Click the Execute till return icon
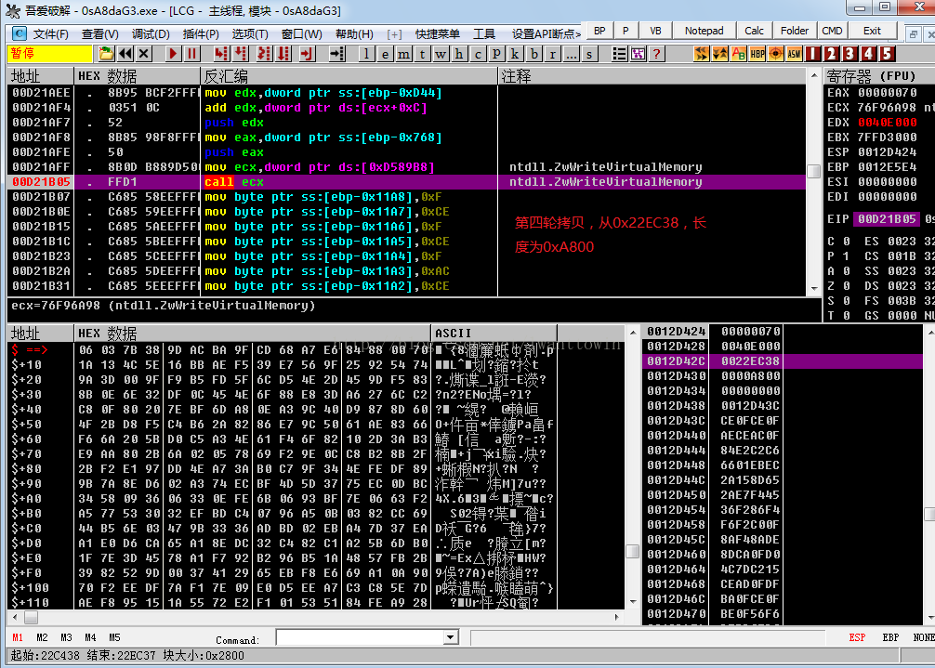The width and height of the screenshot is (935, 668). 307,54
